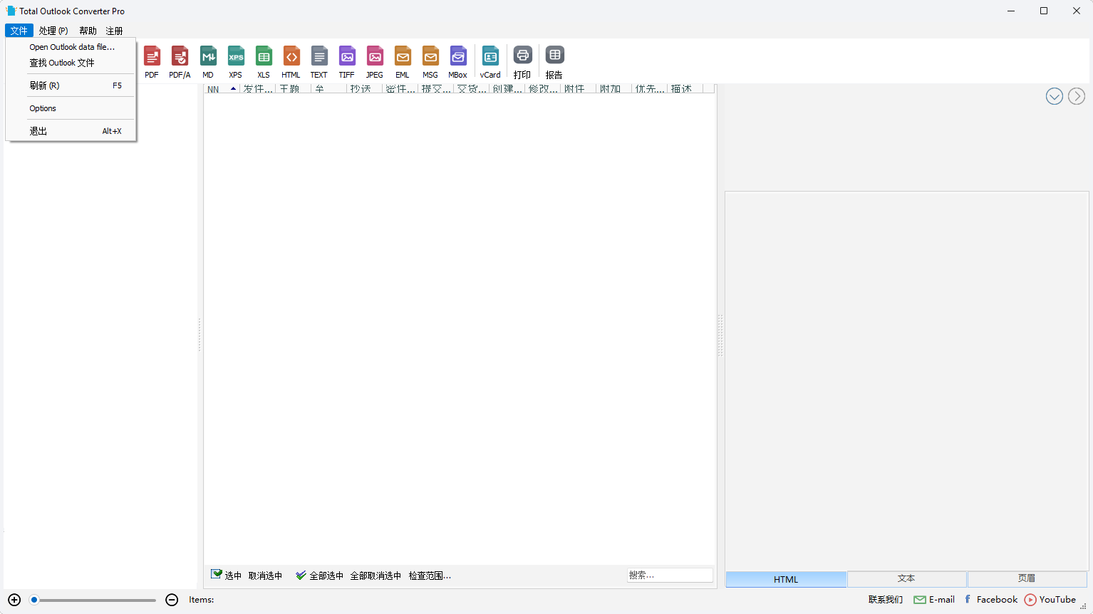
Task: Convert to PDF using the PDF icon
Action: (x=152, y=62)
